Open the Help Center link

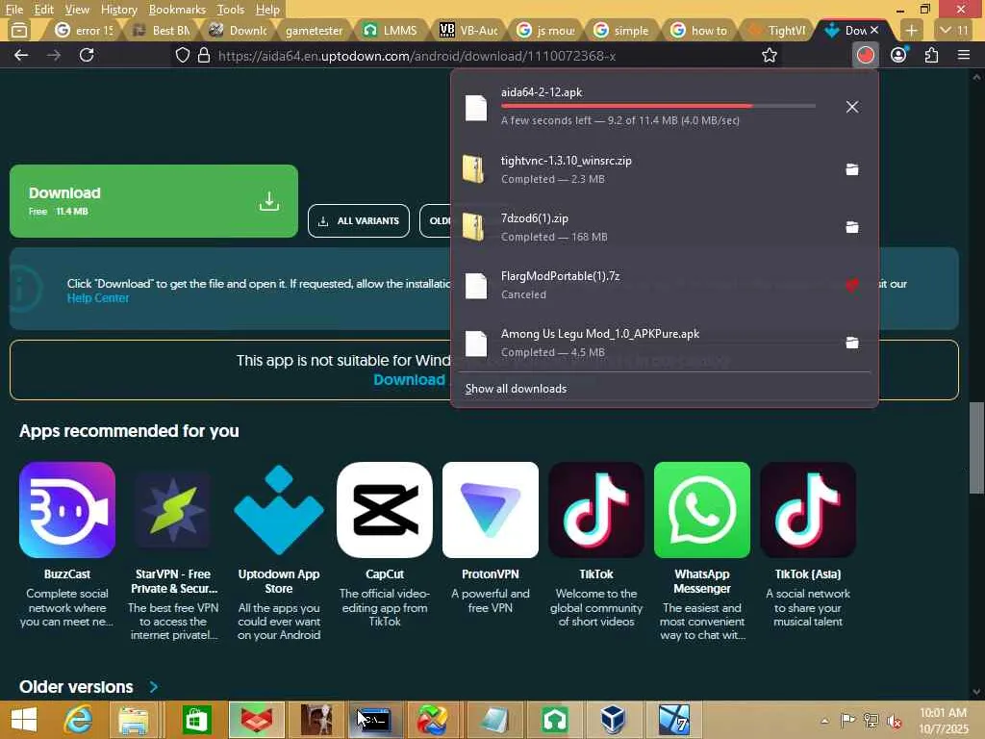(x=98, y=298)
